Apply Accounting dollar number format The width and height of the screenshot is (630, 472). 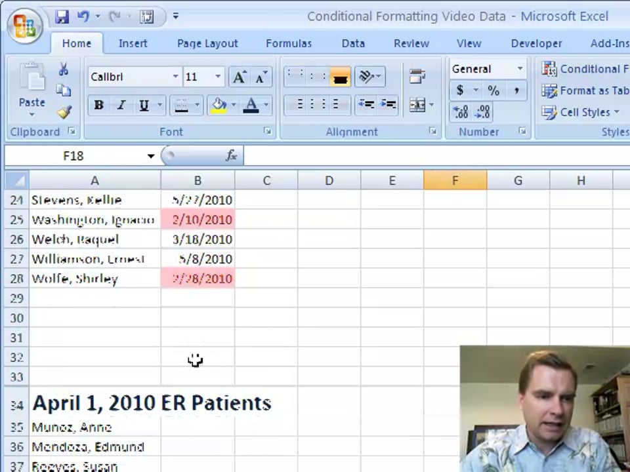(460, 90)
